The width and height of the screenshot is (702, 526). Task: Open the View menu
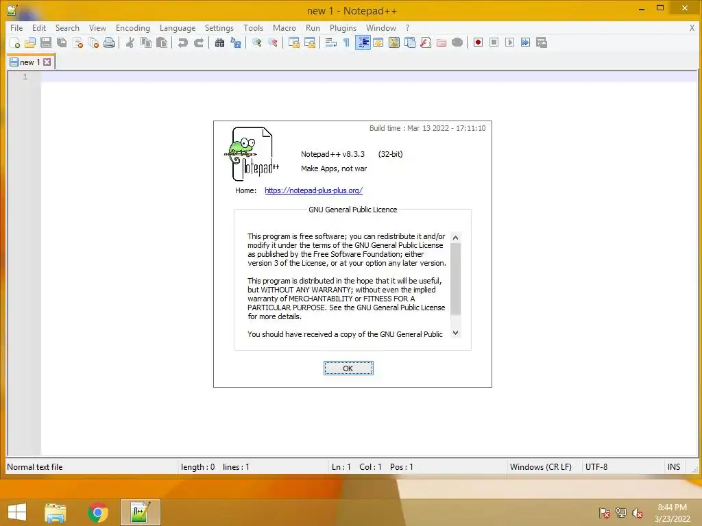[97, 27]
